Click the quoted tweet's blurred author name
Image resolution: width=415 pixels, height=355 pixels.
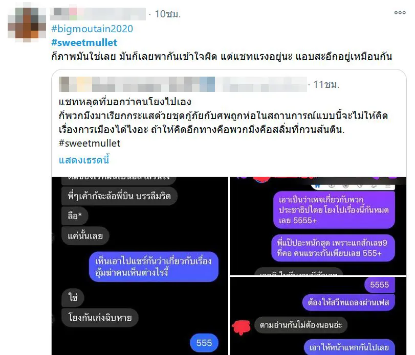183,84
